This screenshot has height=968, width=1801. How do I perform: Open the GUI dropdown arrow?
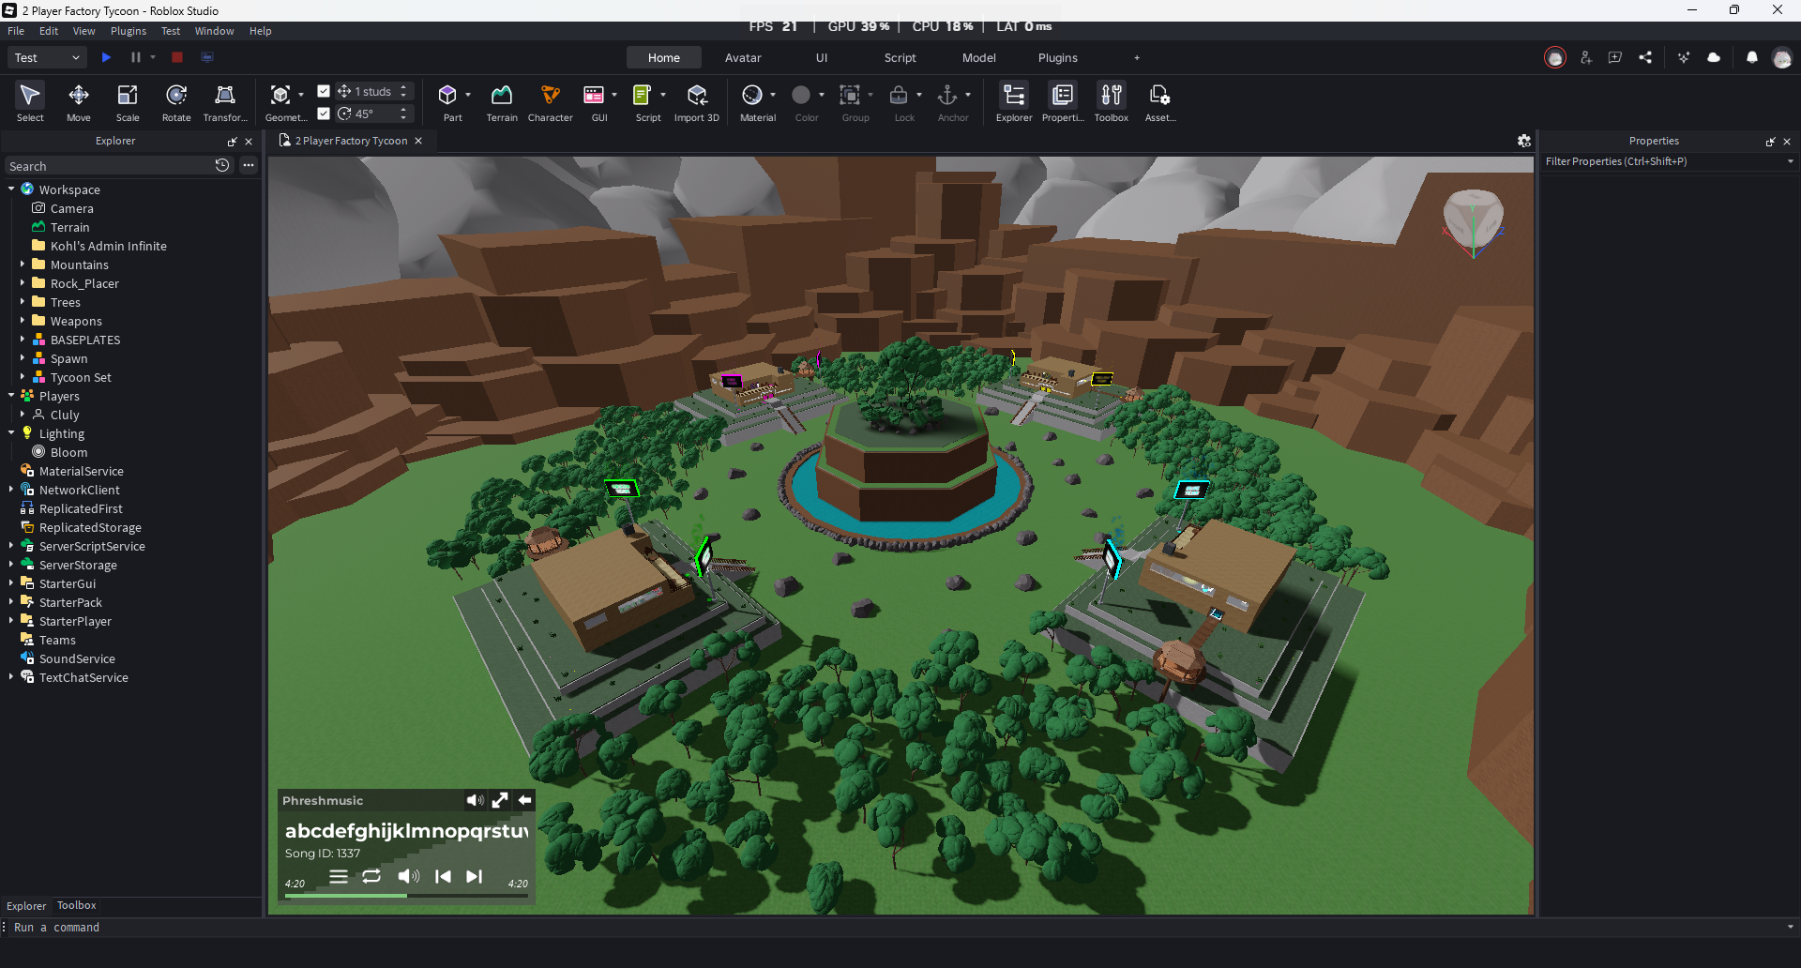614,95
